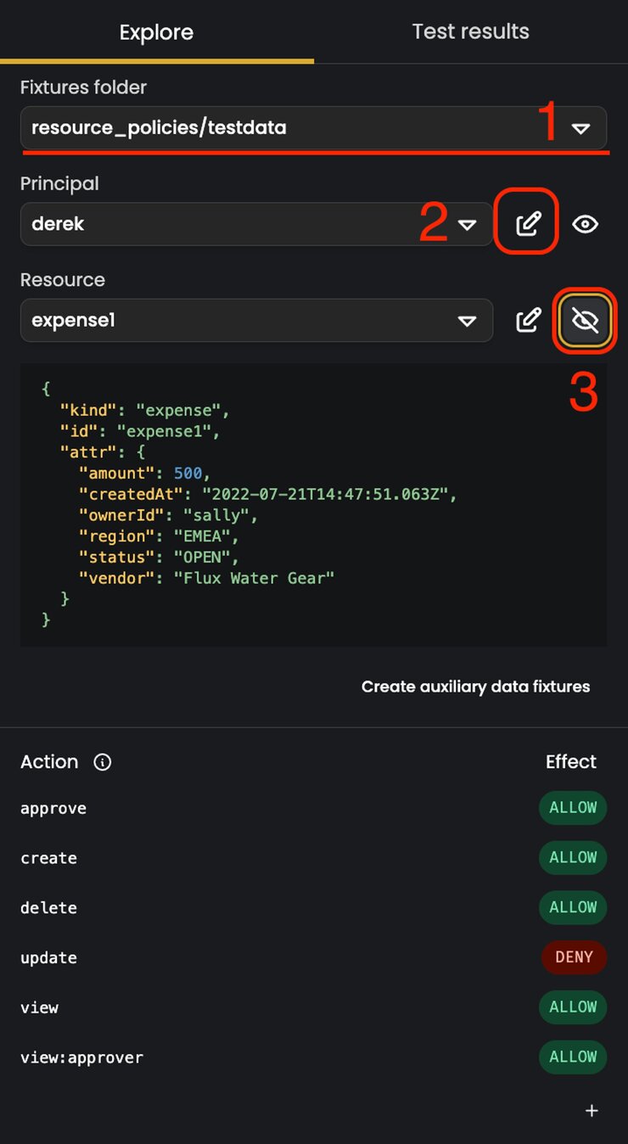Click the edit pencil icon for Resource
This screenshot has width=628, height=1144.
tap(528, 320)
